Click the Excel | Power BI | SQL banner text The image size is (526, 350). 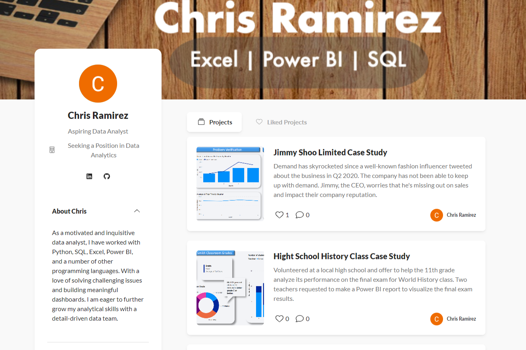[299, 59]
